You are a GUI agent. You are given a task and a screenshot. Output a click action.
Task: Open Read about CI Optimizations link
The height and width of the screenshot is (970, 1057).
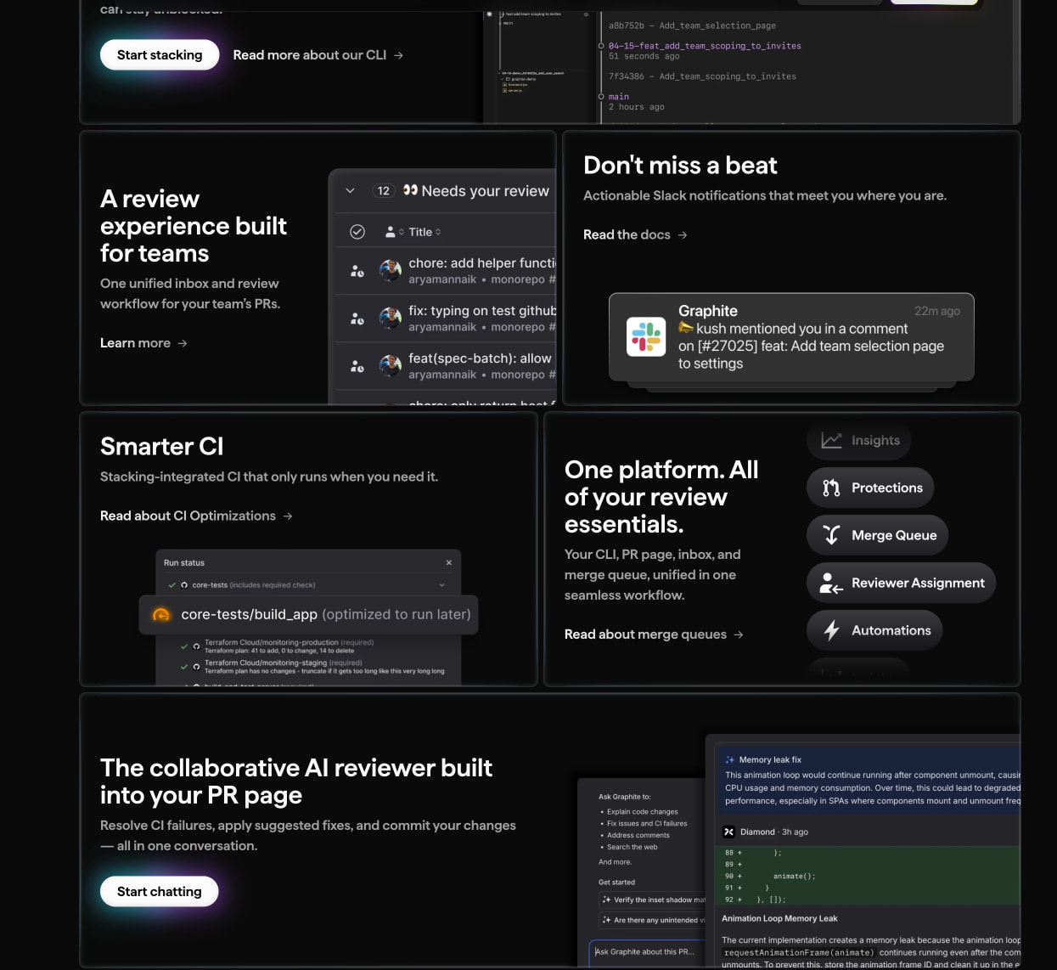click(x=196, y=516)
